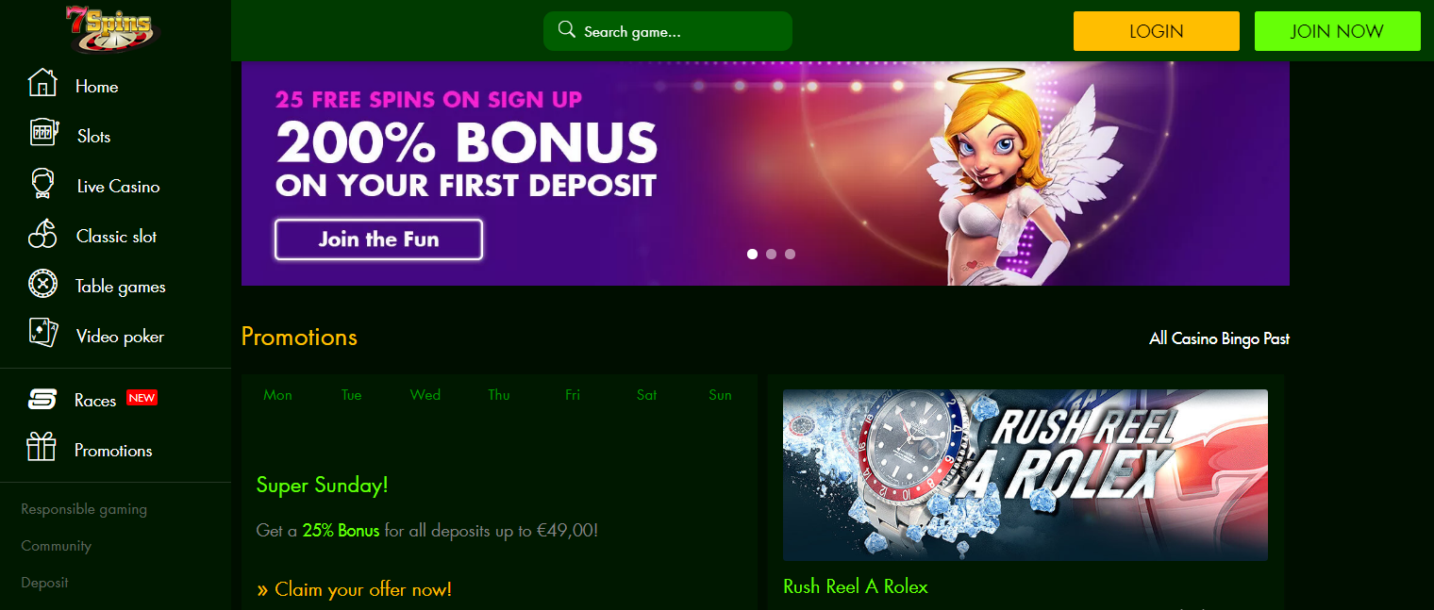Open the Slots machine icon
The height and width of the screenshot is (610, 1434).
[x=43, y=133]
